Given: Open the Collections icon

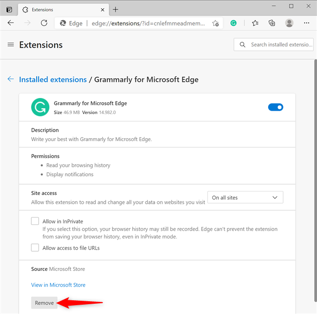Looking at the screenshot, I should [x=272, y=23].
